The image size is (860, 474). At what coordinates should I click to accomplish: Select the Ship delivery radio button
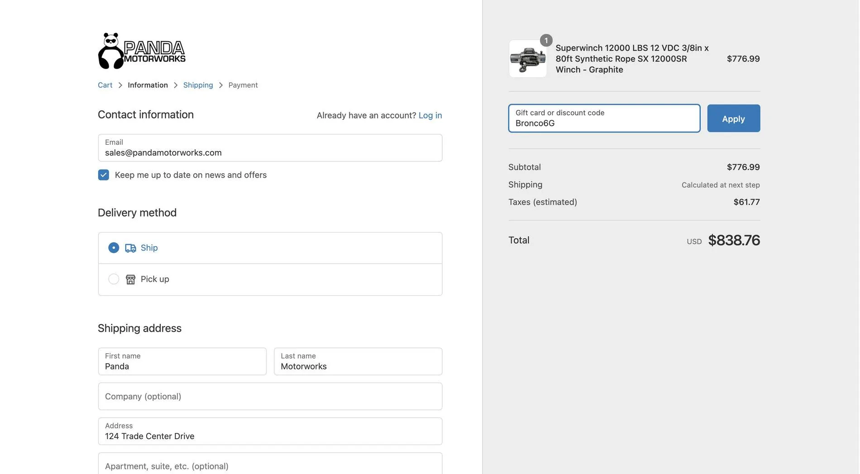click(x=114, y=248)
